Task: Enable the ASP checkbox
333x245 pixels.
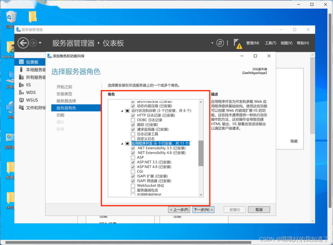Action: (x=133, y=157)
